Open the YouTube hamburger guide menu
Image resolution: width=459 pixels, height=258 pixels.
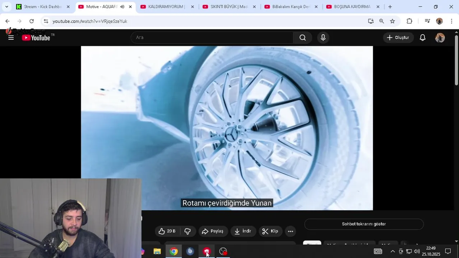coord(11,38)
